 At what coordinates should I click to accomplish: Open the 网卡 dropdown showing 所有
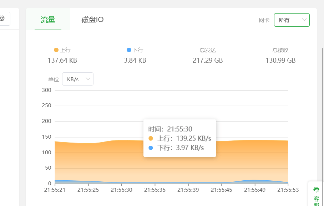(292, 20)
